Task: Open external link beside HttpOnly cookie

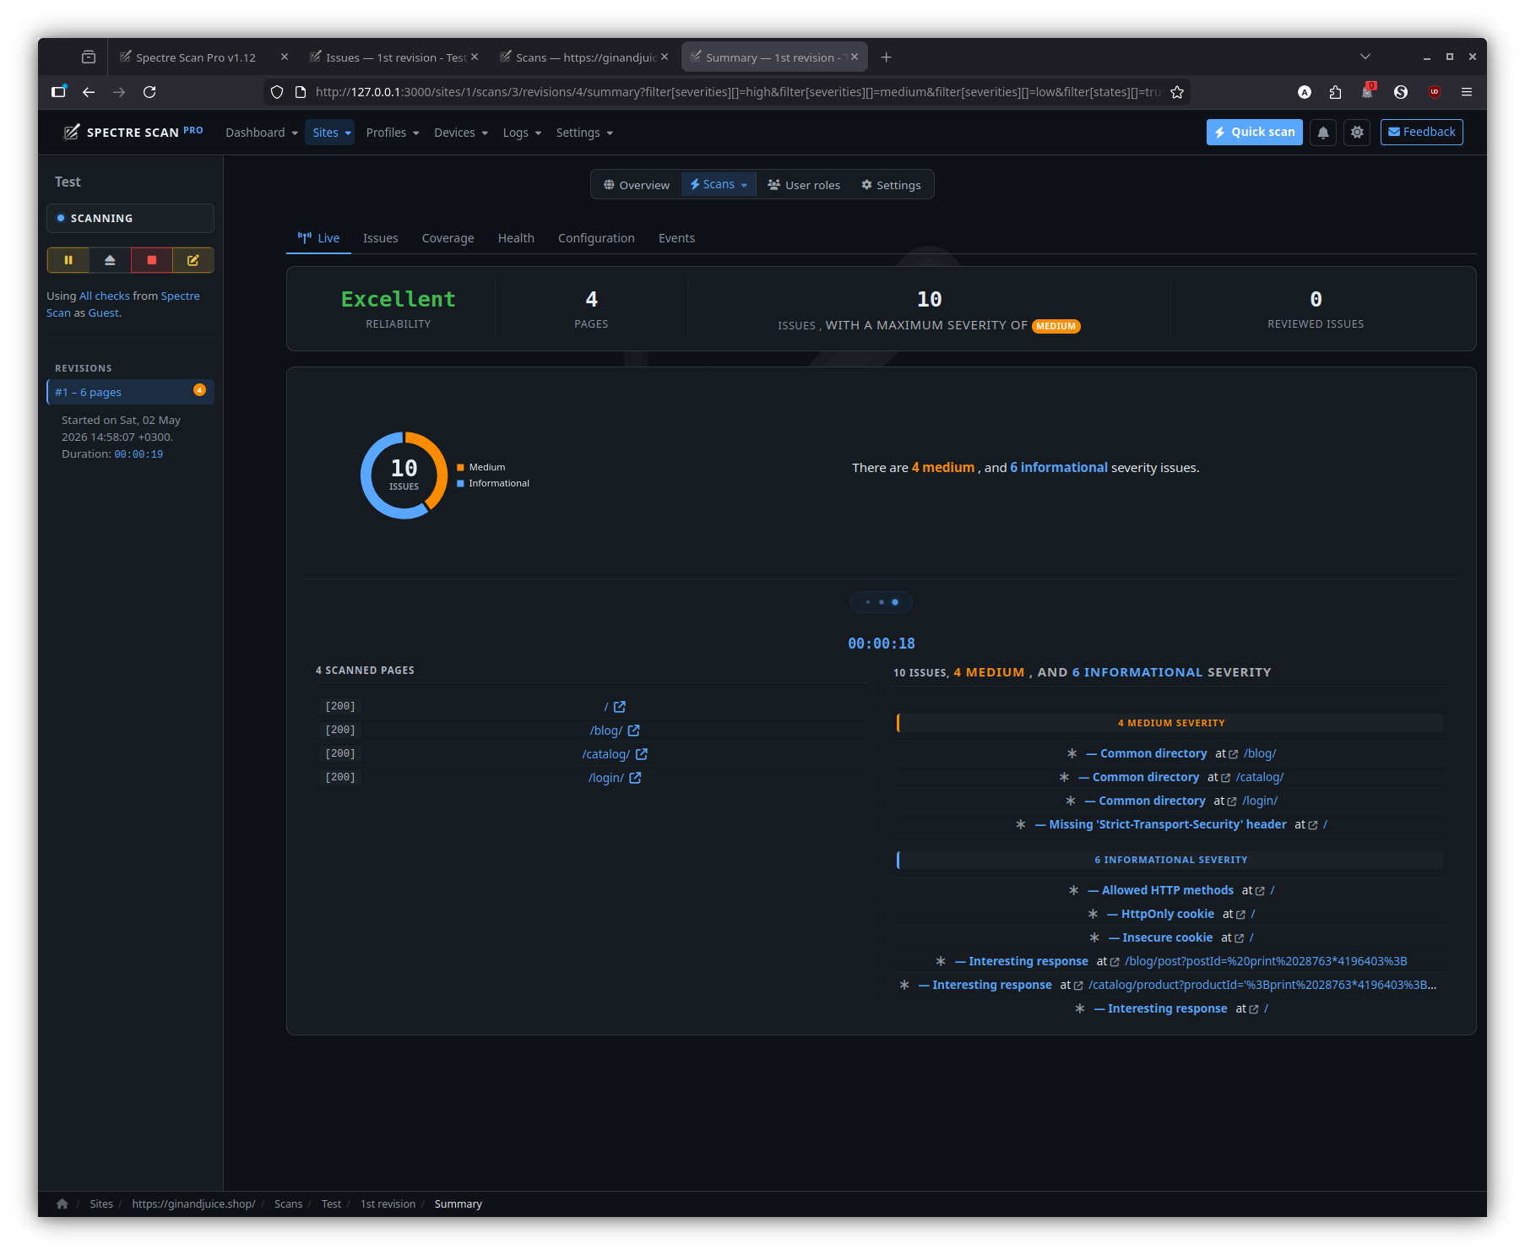Action: pos(1240,915)
